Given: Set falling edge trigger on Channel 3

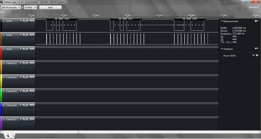Looking at the screenshot, I should (x=29, y=63).
